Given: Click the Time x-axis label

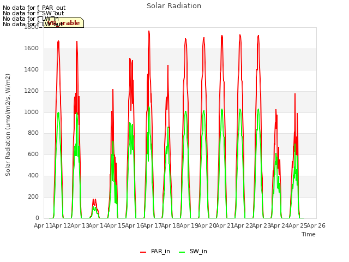Looking at the screenshot, I should [x=309, y=234].
